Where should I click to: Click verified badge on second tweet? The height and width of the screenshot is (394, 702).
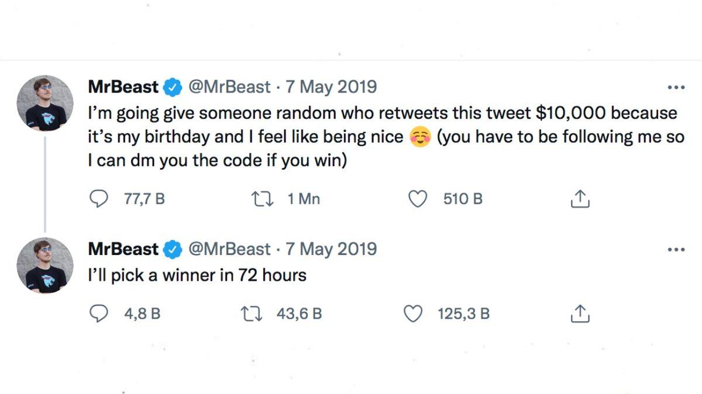pyautogui.click(x=172, y=250)
